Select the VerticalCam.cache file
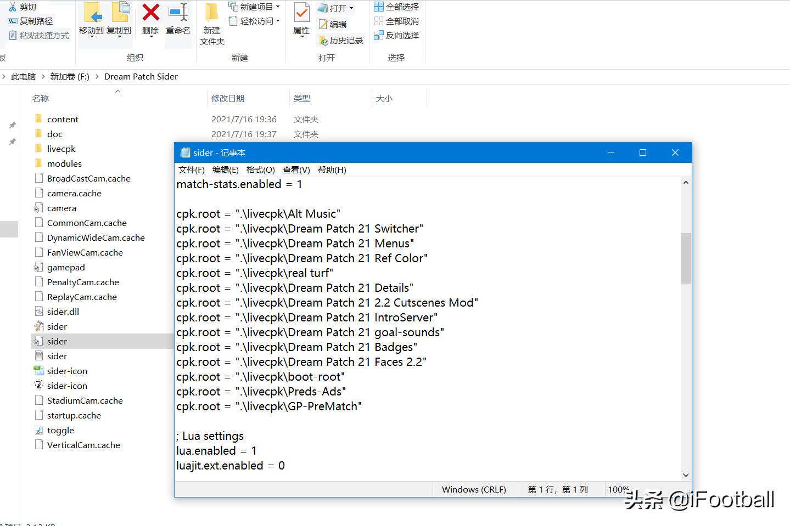This screenshot has width=790, height=526. 83,445
